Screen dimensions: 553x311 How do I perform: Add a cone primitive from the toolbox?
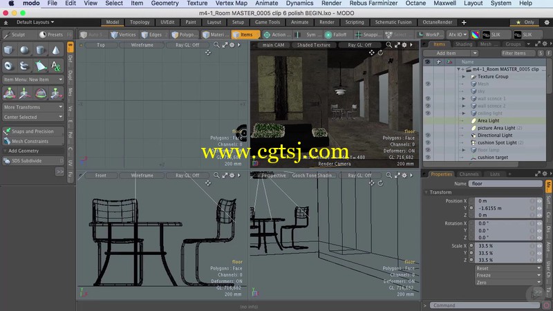[x=56, y=50]
